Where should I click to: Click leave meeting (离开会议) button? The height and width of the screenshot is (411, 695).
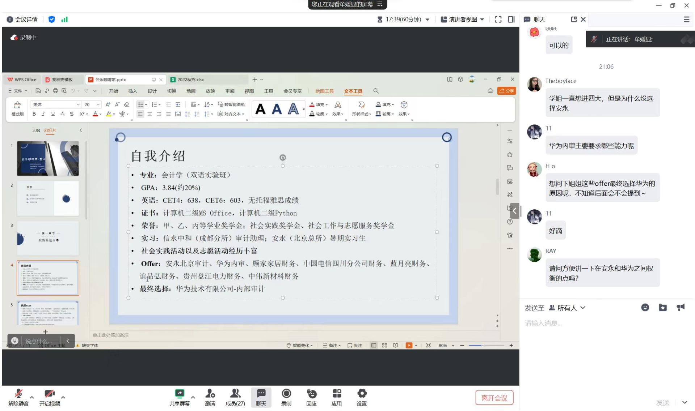[x=494, y=398]
